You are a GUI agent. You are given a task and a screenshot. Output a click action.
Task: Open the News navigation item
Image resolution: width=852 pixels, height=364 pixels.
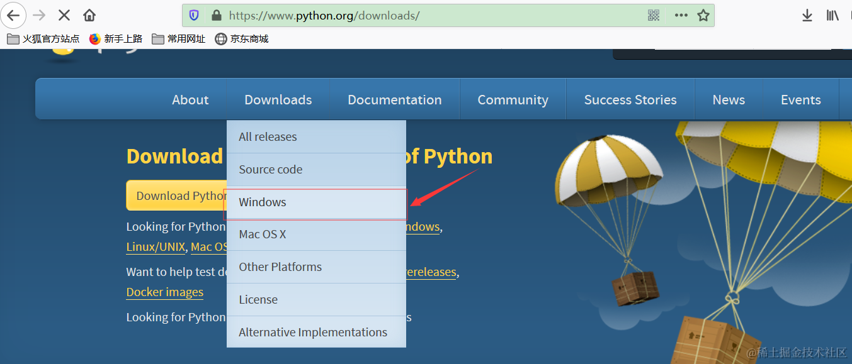pyautogui.click(x=729, y=100)
